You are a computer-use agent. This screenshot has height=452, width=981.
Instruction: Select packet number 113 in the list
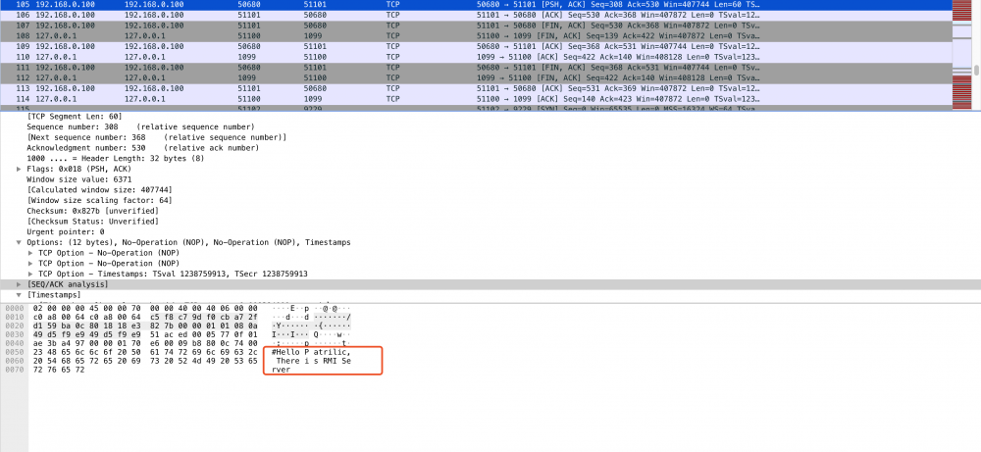coord(476,88)
